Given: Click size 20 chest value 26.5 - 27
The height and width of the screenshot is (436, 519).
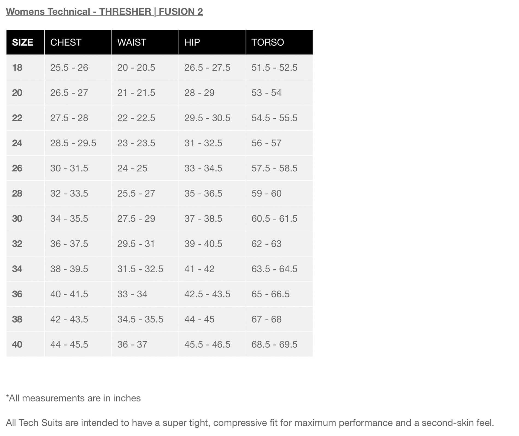Looking at the screenshot, I should (x=69, y=93).
